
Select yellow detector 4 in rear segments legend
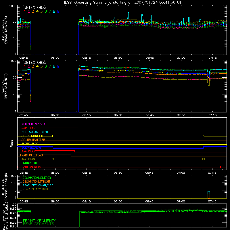pos(37,66)
